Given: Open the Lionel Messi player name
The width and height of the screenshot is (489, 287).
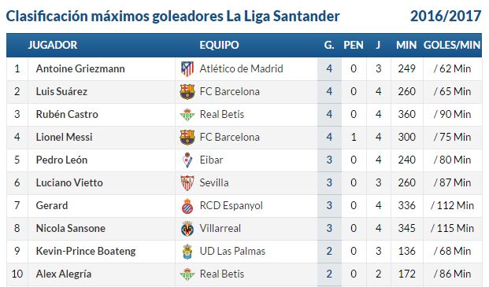Looking at the screenshot, I should [65, 138].
